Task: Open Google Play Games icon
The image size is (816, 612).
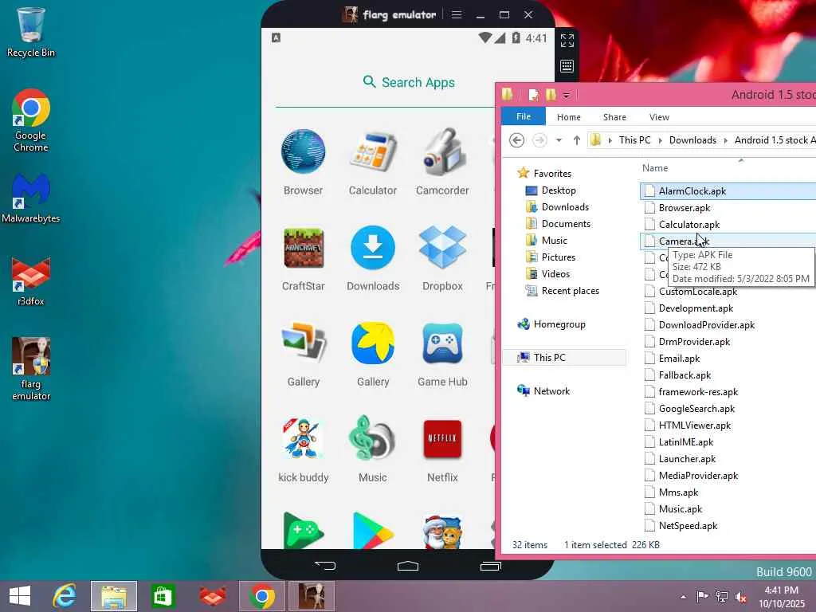Action: pos(304,531)
